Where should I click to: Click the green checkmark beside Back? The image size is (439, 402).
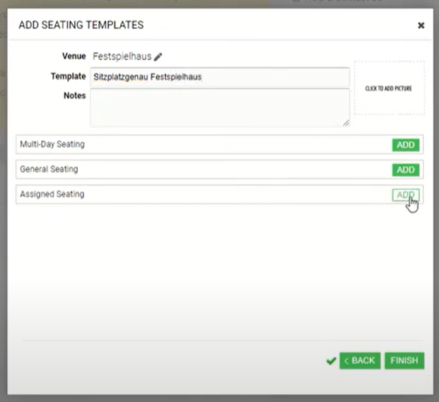[x=330, y=361]
